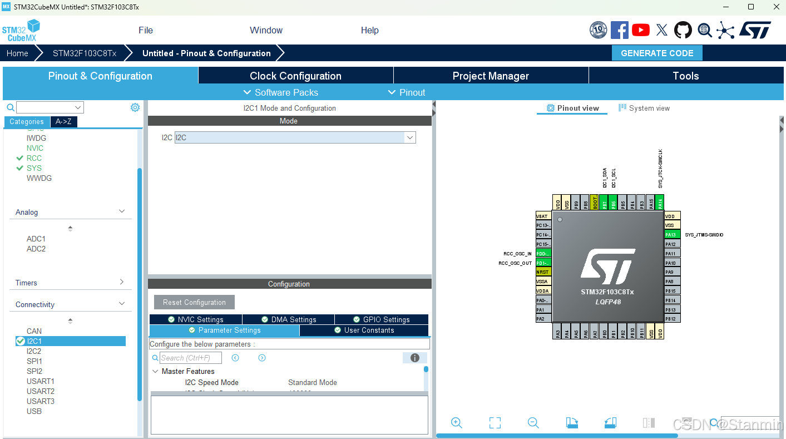Open the User Constants tab
Screen dimensions: 786x439
pos(364,330)
